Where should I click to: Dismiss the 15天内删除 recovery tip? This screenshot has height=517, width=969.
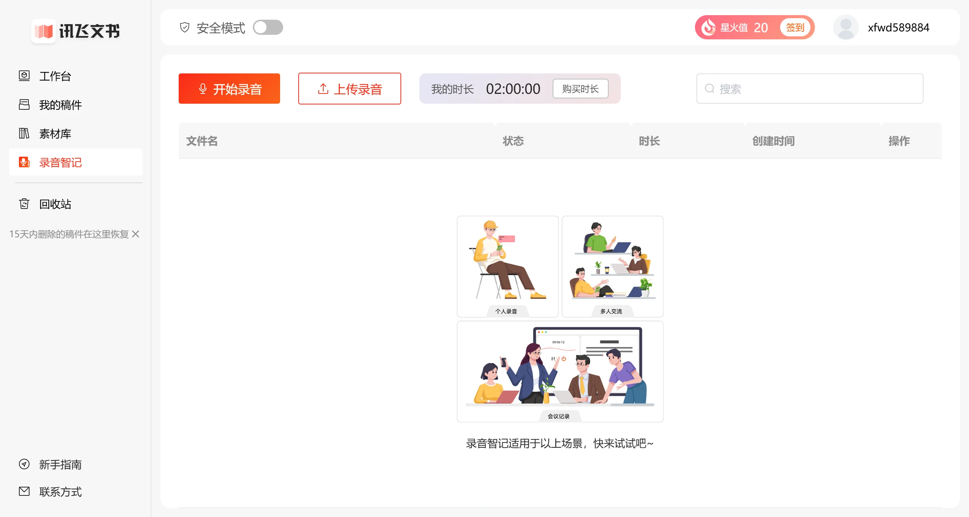136,234
